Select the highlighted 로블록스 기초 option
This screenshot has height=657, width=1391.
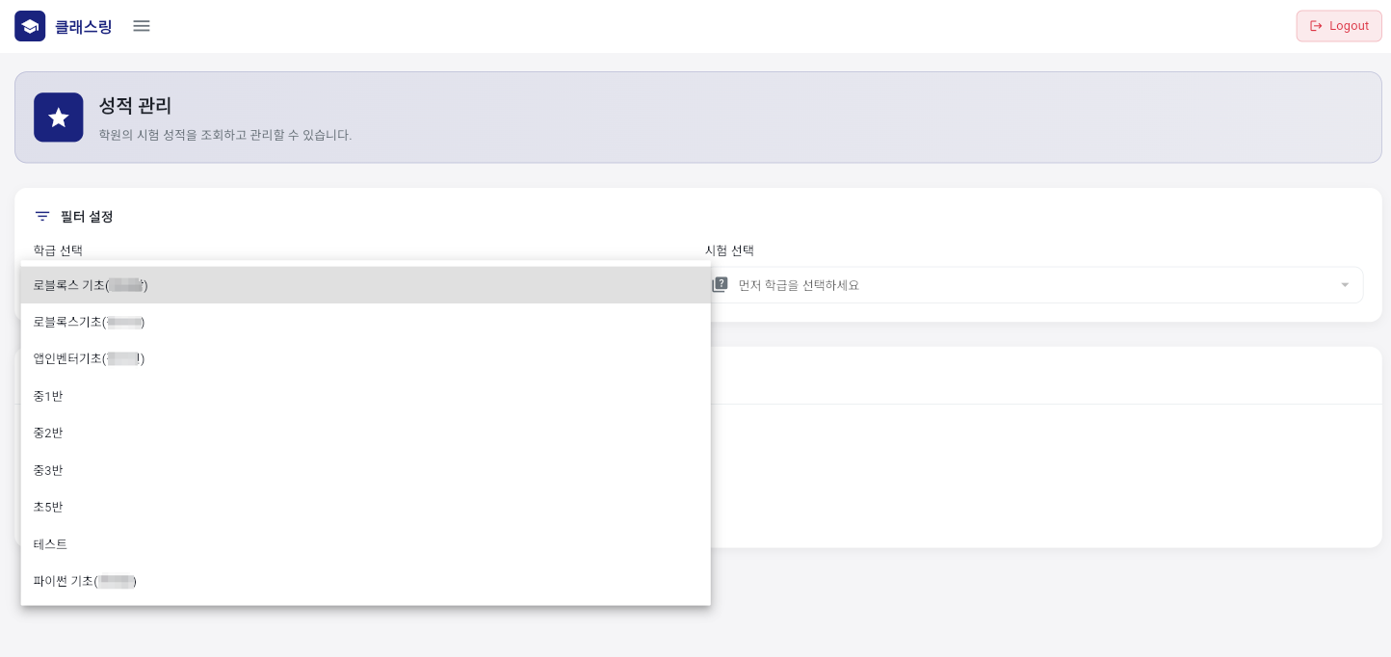[91, 285]
